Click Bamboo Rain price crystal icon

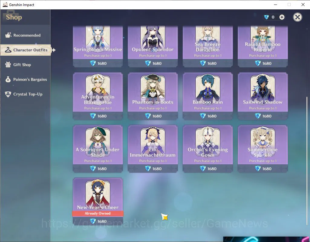tap(203, 116)
